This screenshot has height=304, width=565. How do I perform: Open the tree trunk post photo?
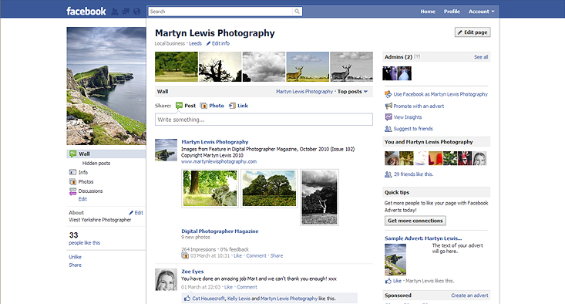click(x=210, y=188)
